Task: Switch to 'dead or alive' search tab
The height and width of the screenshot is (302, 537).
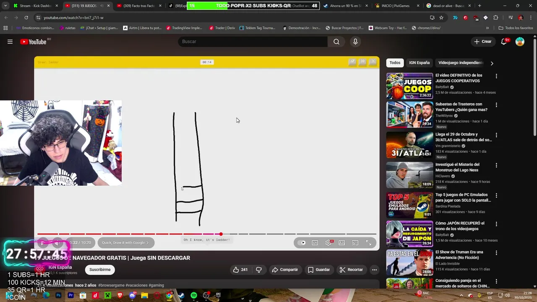Action: (x=449, y=6)
